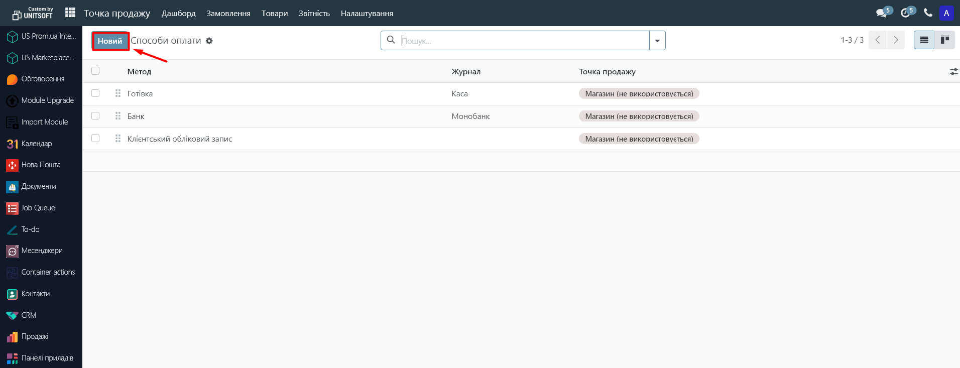The height and width of the screenshot is (368, 960).
Task: Select all rows with header checkbox
Action: click(x=95, y=71)
